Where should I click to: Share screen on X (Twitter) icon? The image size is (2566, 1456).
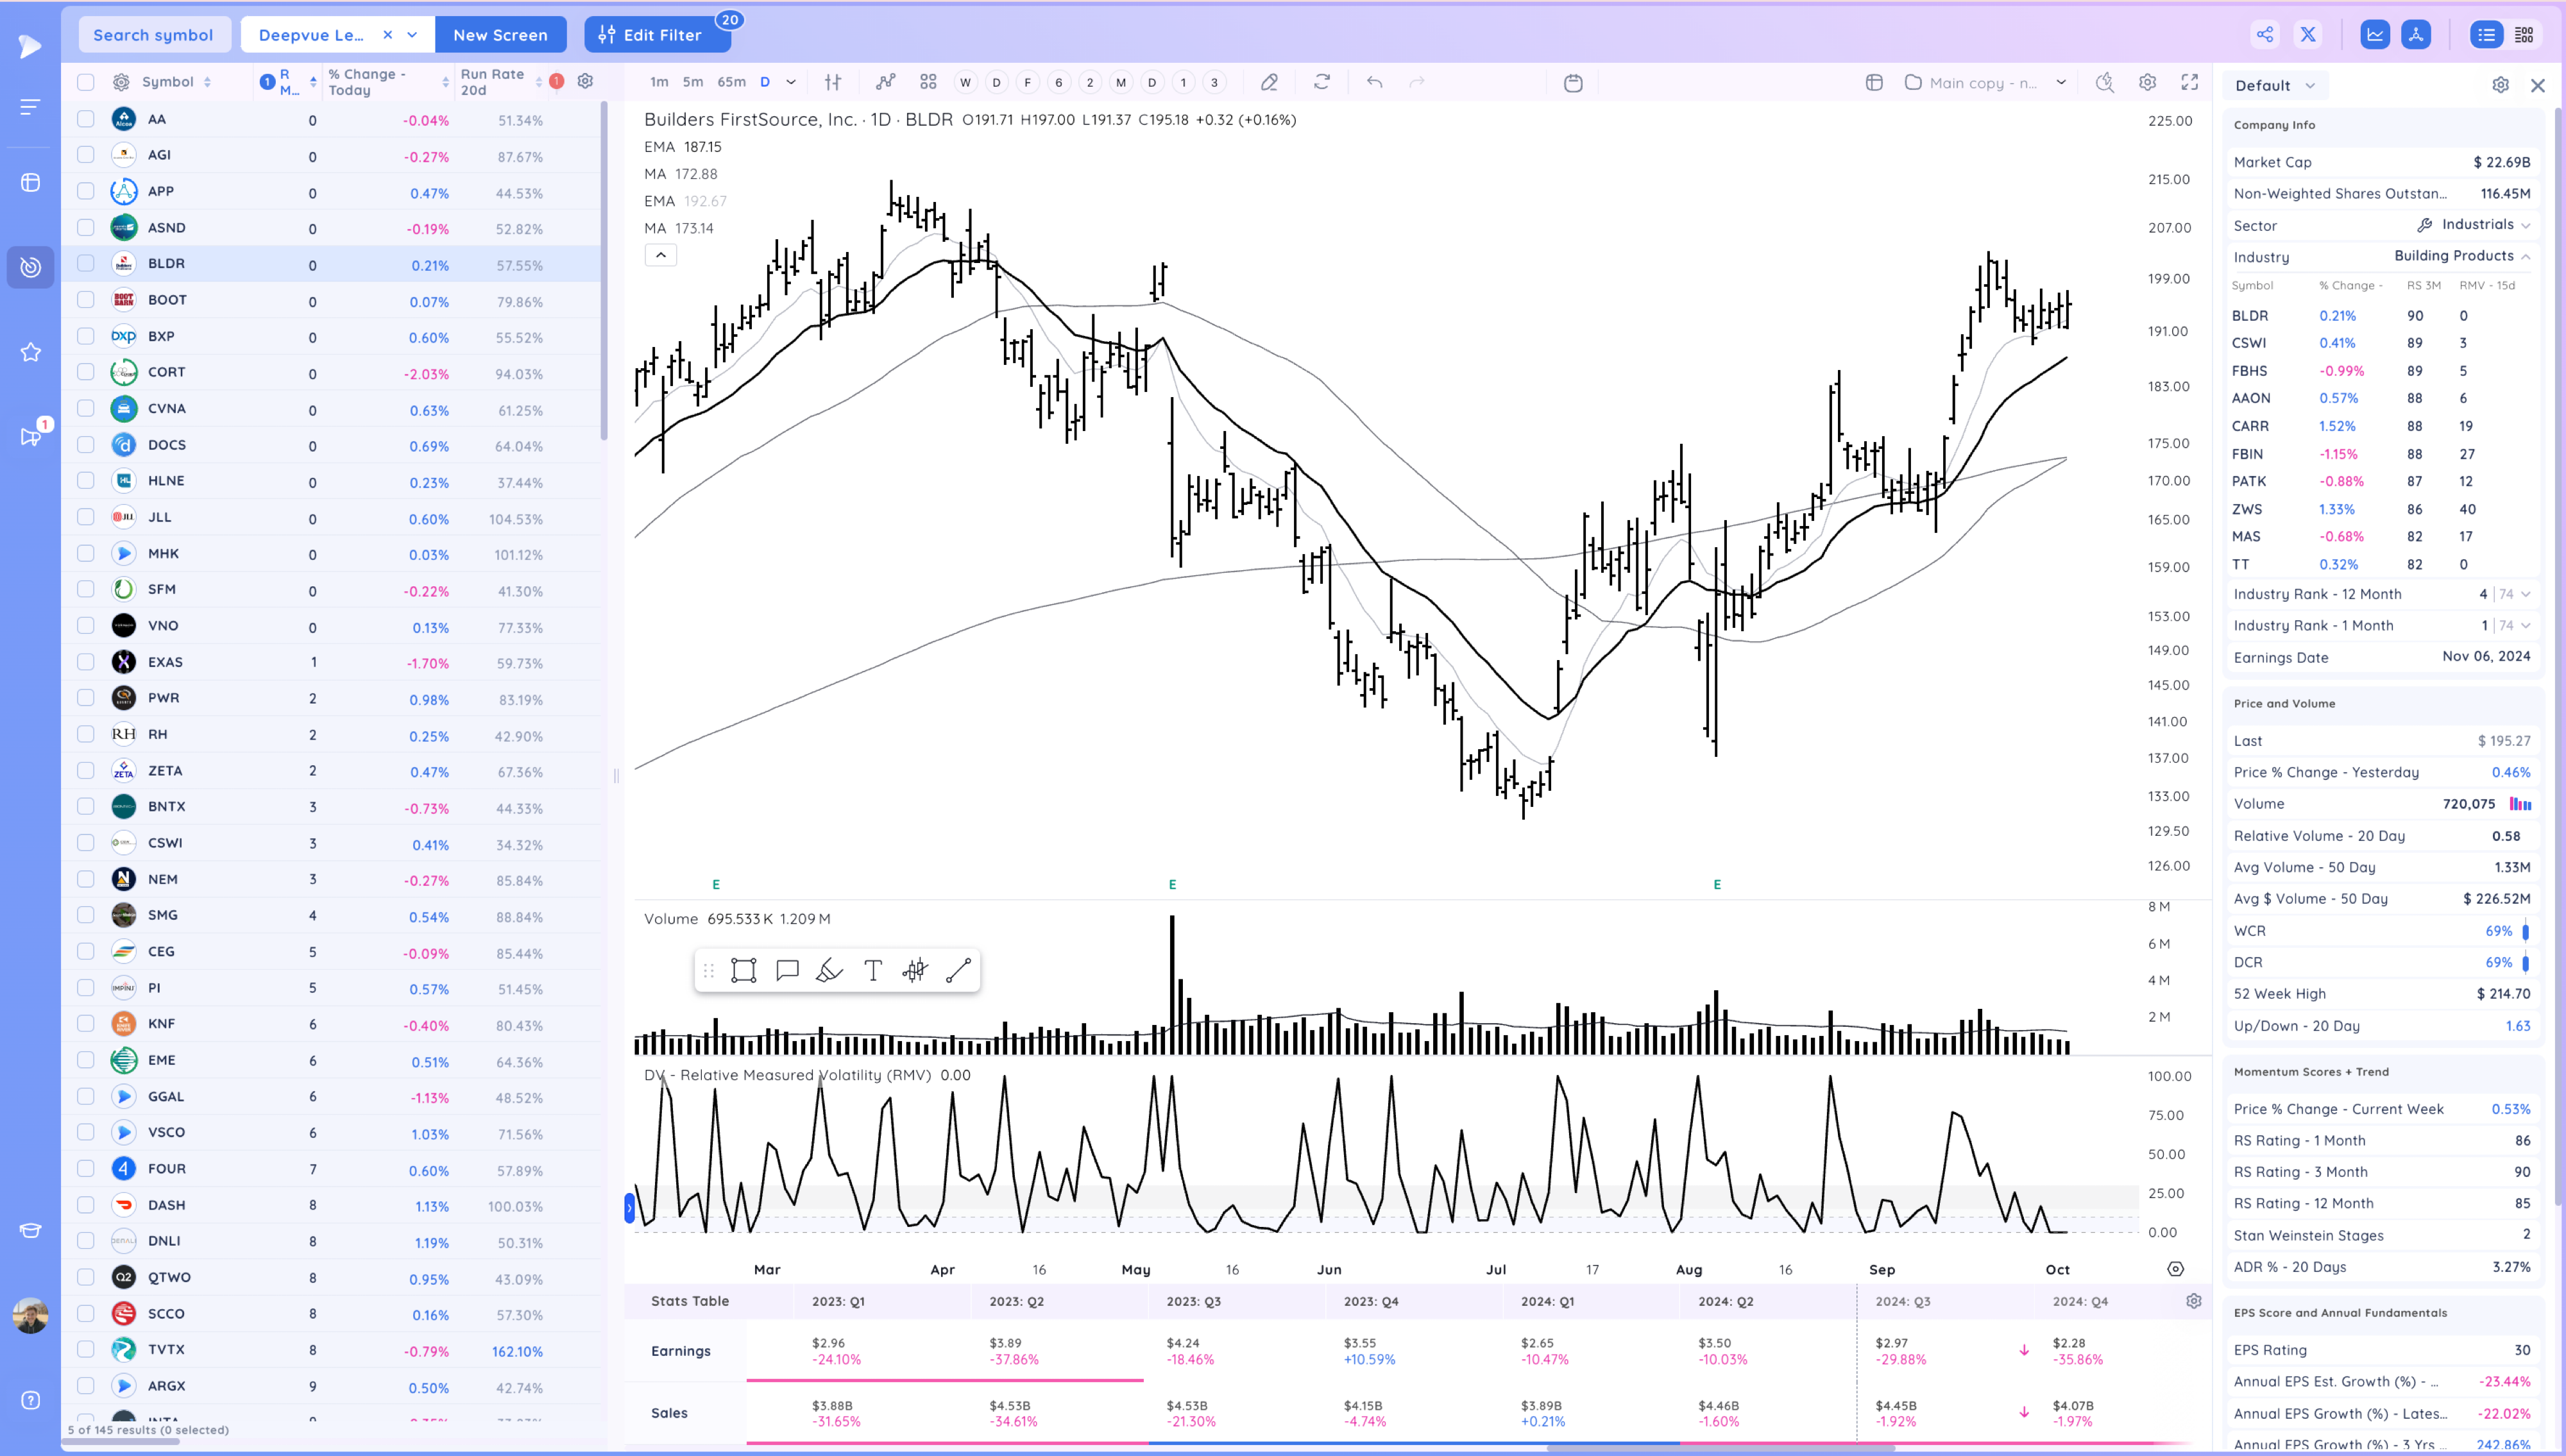tap(2308, 35)
